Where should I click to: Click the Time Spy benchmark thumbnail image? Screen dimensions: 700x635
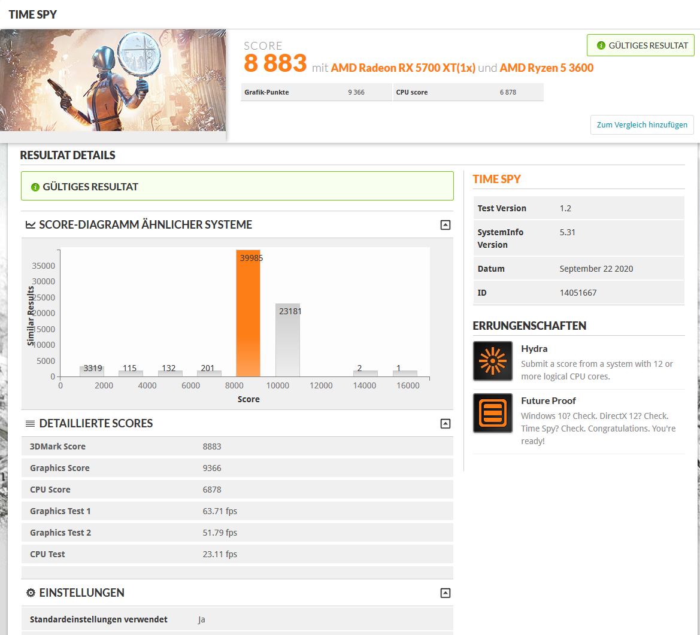(x=113, y=80)
